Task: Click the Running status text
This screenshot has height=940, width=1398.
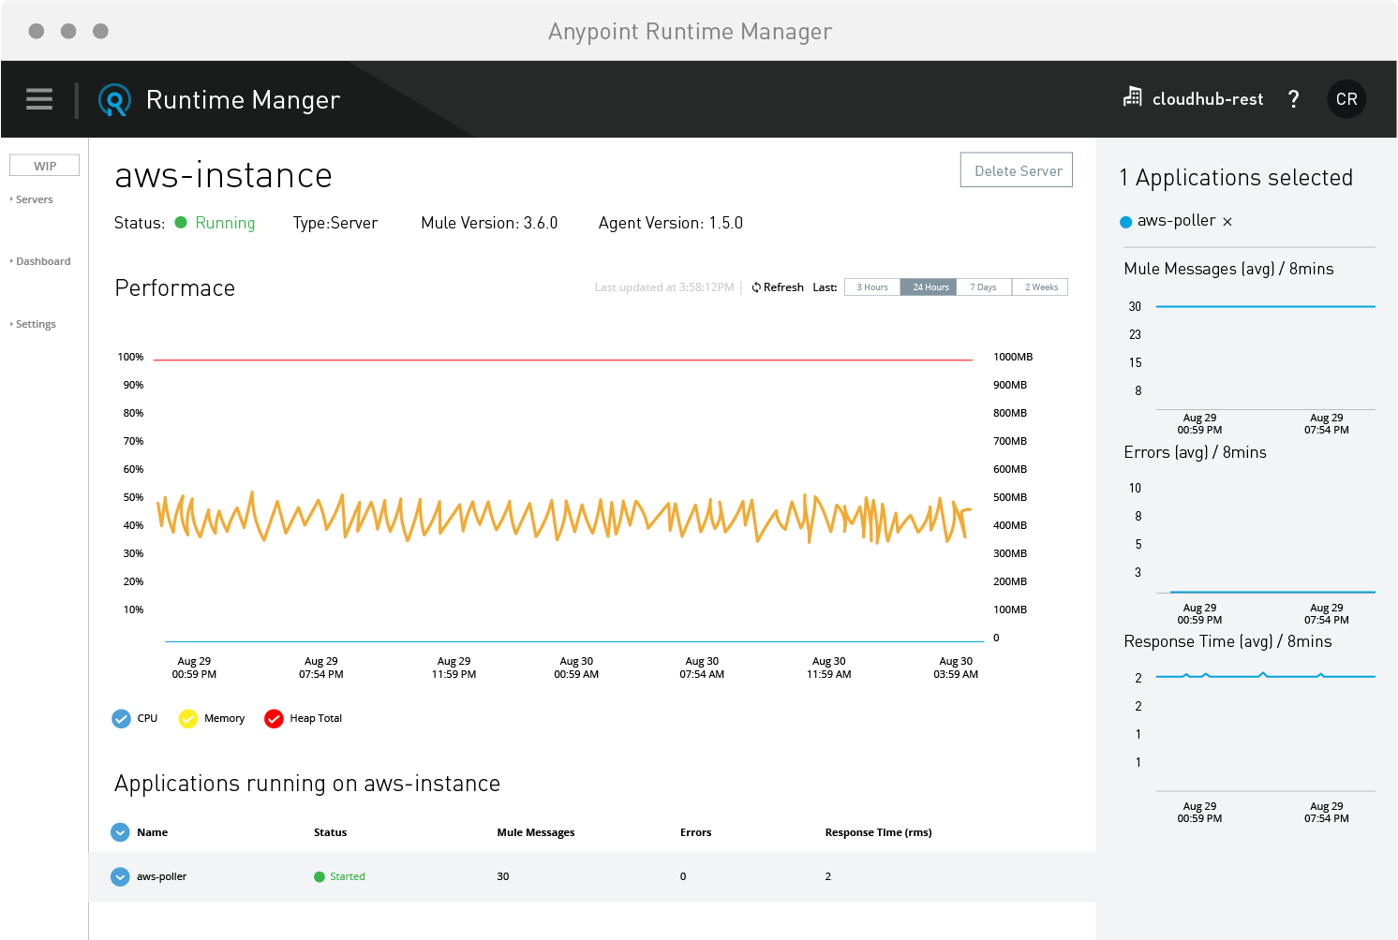Action: pos(225,223)
